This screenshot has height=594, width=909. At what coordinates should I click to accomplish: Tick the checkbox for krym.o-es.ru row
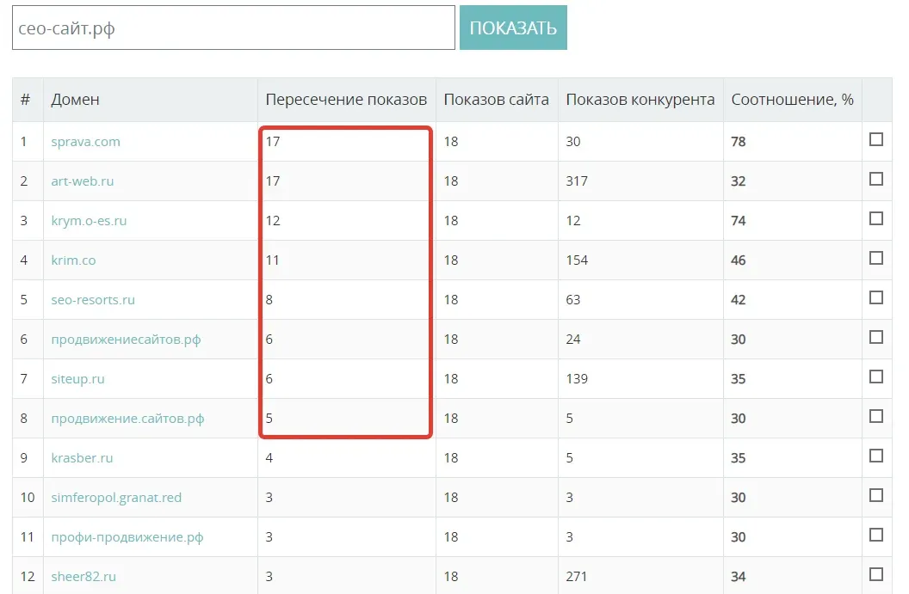(x=876, y=218)
